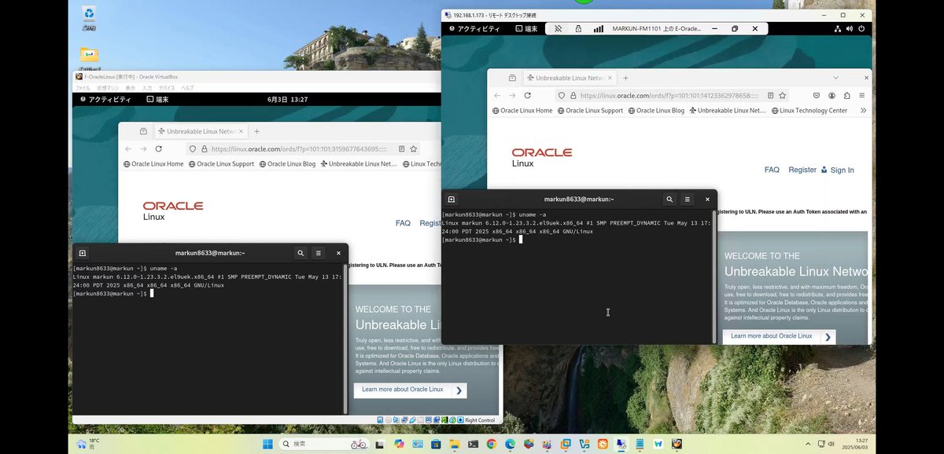Click FAQ on the remote Oracle Linux page

(772, 170)
